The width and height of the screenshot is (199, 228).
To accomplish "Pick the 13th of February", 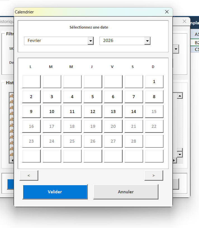I will (113, 111).
